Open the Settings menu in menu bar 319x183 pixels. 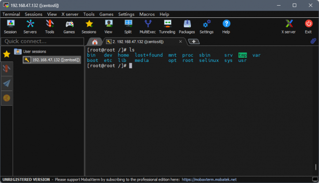tap(126, 14)
